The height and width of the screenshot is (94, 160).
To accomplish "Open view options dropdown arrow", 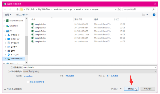I will tap(147, 15).
